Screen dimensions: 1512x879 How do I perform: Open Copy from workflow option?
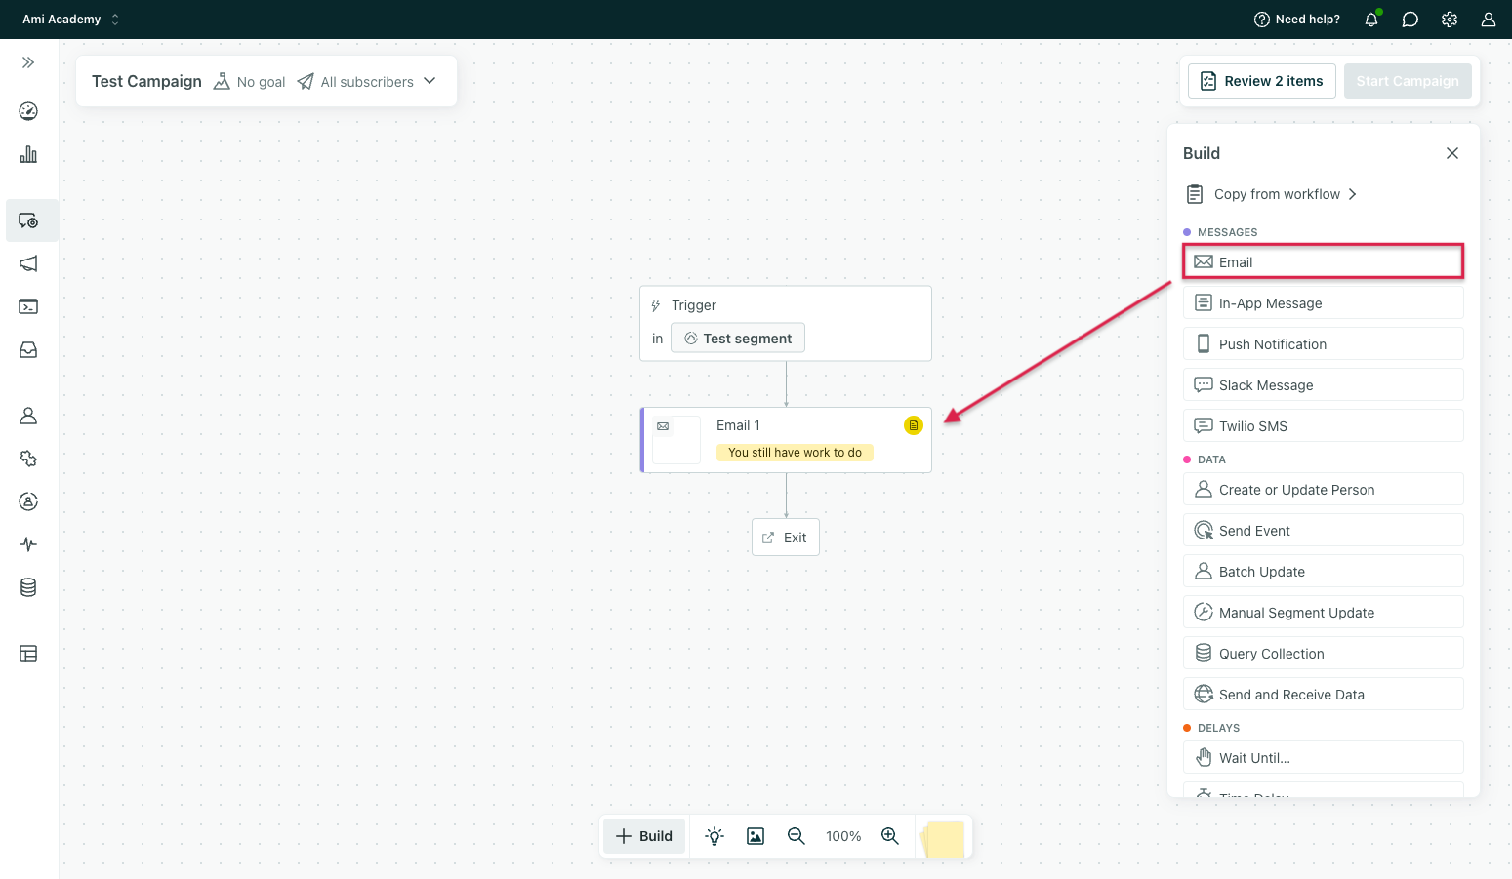coord(1271,194)
